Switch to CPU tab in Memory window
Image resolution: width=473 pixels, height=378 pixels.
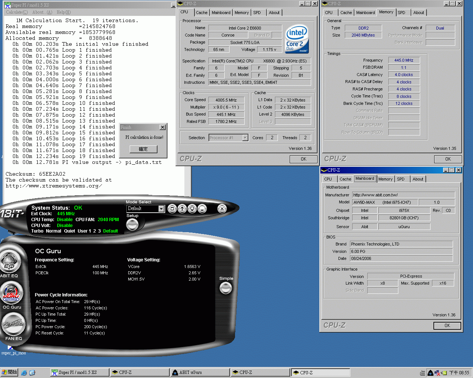(x=329, y=13)
